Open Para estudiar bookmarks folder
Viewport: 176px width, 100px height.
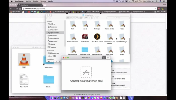(x=124, y=12)
